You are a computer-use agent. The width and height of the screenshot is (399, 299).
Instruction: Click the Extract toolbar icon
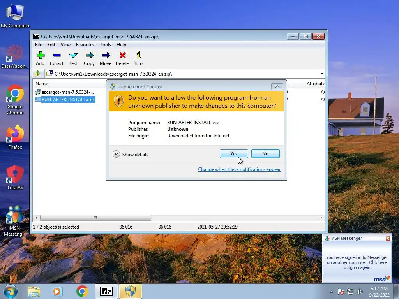pyautogui.click(x=56, y=58)
